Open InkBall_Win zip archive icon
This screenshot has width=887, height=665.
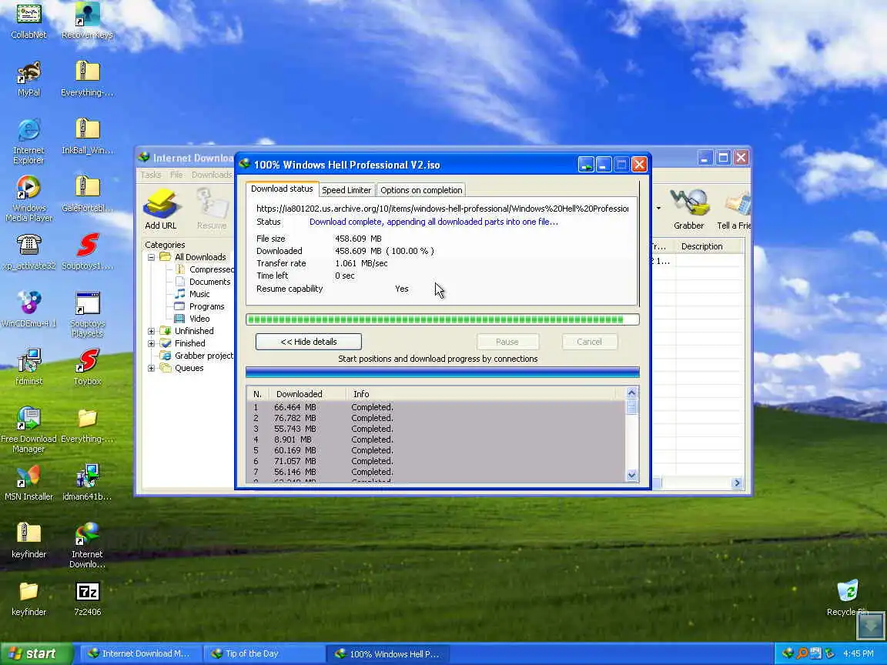point(87,137)
